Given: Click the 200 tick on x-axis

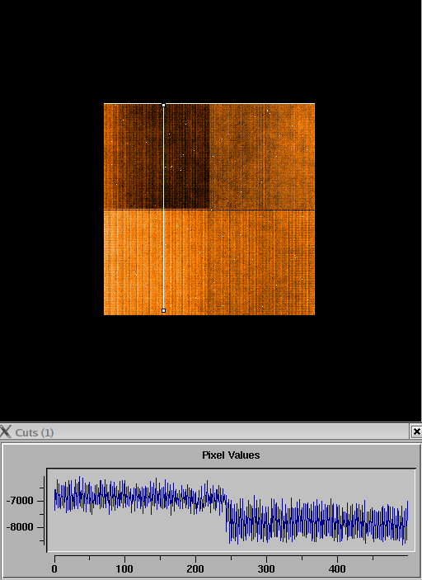Looking at the screenshot, I should [195, 568].
